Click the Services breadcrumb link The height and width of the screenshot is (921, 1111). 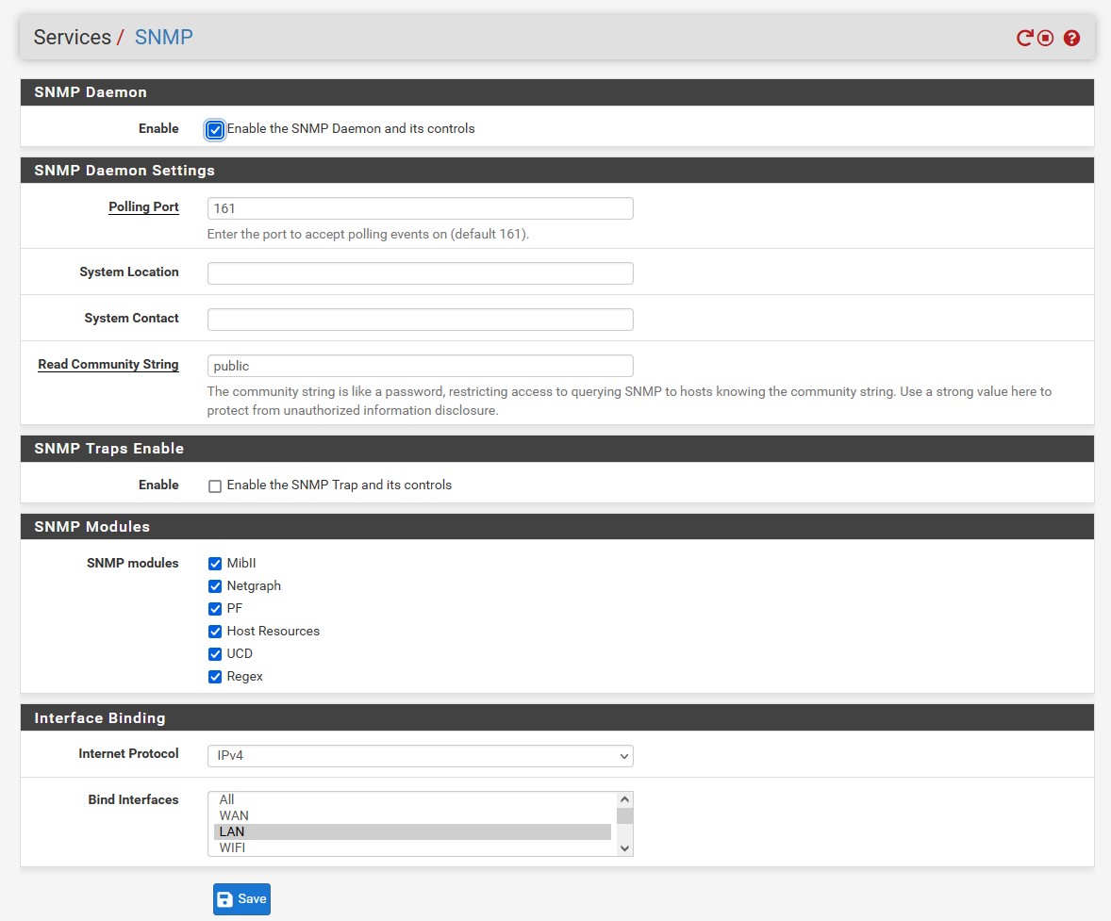click(72, 38)
